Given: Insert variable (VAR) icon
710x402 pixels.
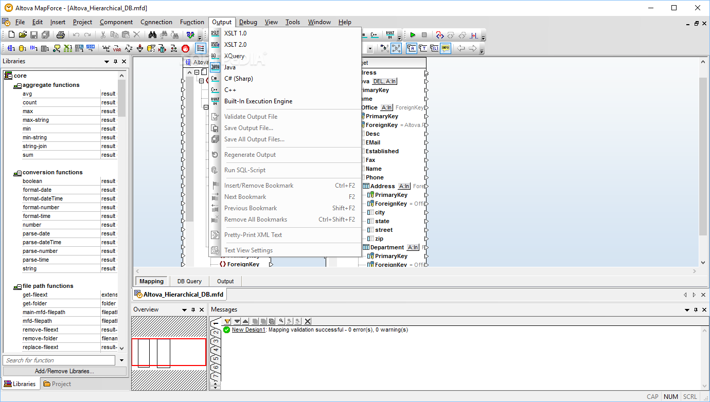Looking at the screenshot, I should click(x=117, y=48).
